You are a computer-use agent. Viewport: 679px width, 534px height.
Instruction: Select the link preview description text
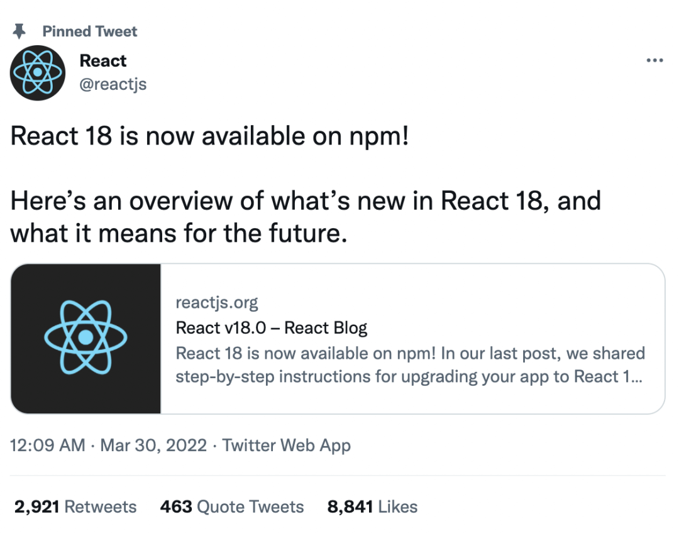coord(409,364)
